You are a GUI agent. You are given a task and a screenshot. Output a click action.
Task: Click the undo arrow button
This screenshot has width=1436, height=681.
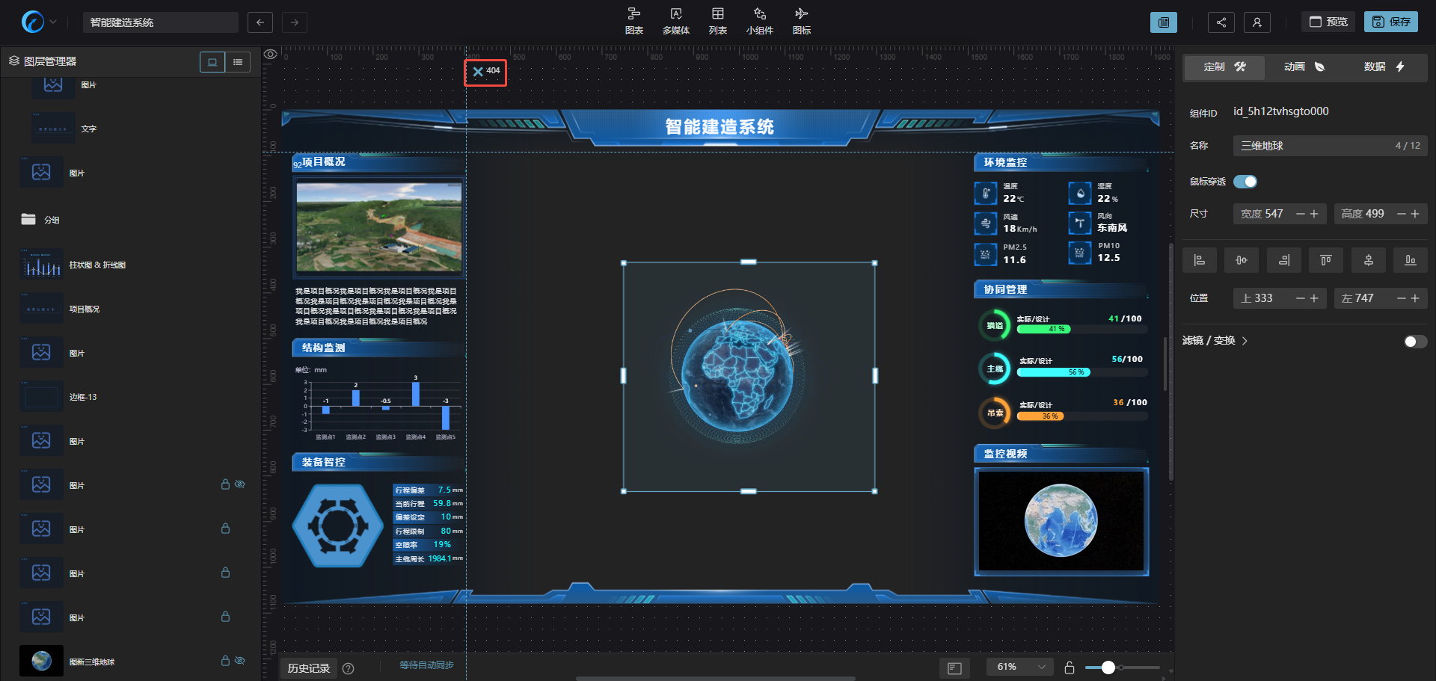coord(260,22)
